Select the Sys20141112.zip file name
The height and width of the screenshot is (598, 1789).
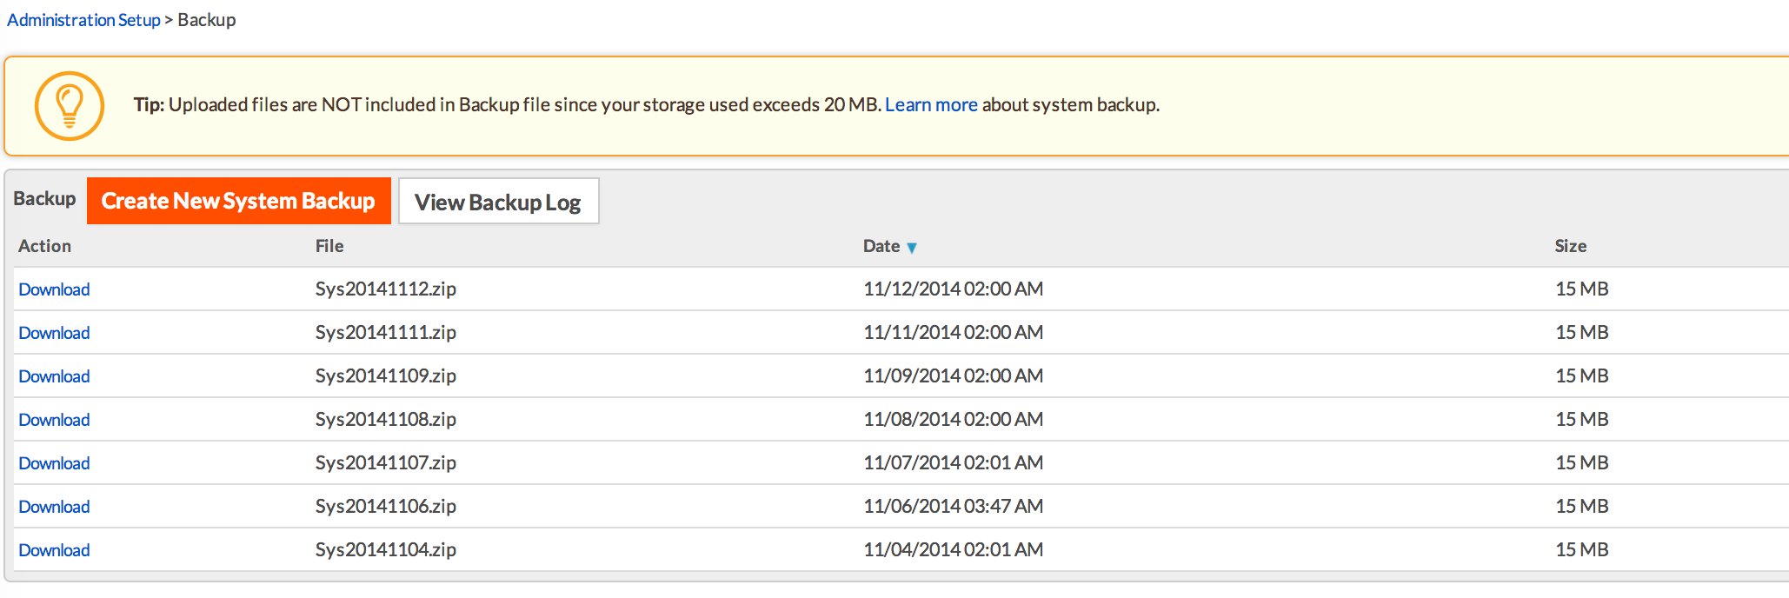click(x=385, y=289)
